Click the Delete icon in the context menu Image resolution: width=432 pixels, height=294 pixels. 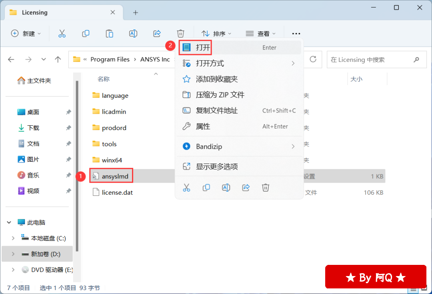(266, 187)
